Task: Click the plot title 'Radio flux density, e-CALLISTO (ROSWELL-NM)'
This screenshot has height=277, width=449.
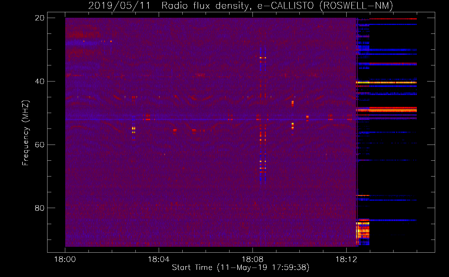Action: (277, 6)
